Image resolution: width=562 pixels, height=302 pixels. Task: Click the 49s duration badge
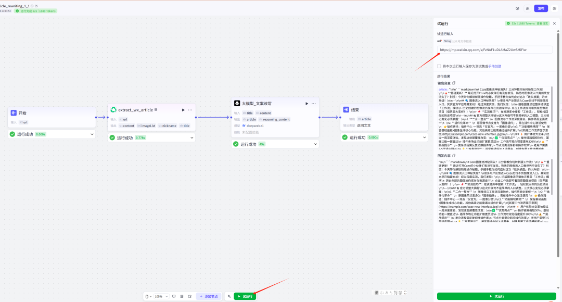(x=262, y=144)
